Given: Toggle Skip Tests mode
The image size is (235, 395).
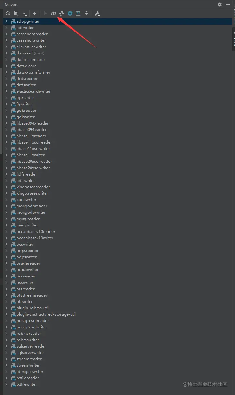Looking at the screenshot, I should click(70, 13).
